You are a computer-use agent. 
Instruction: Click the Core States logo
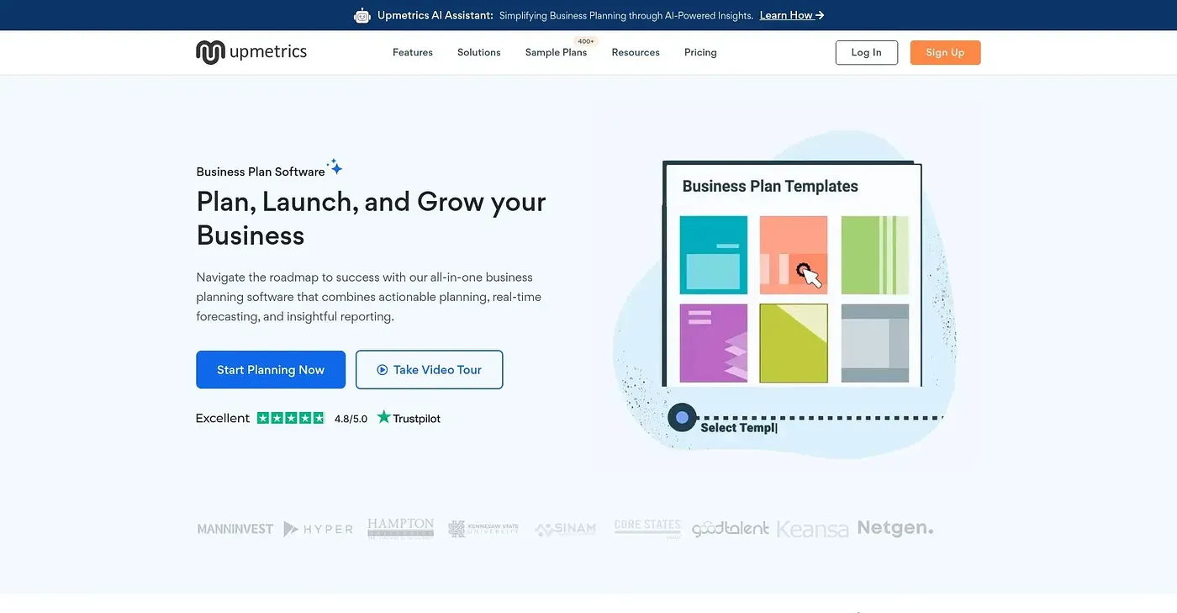pyautogui.click(x=647, y=528)
